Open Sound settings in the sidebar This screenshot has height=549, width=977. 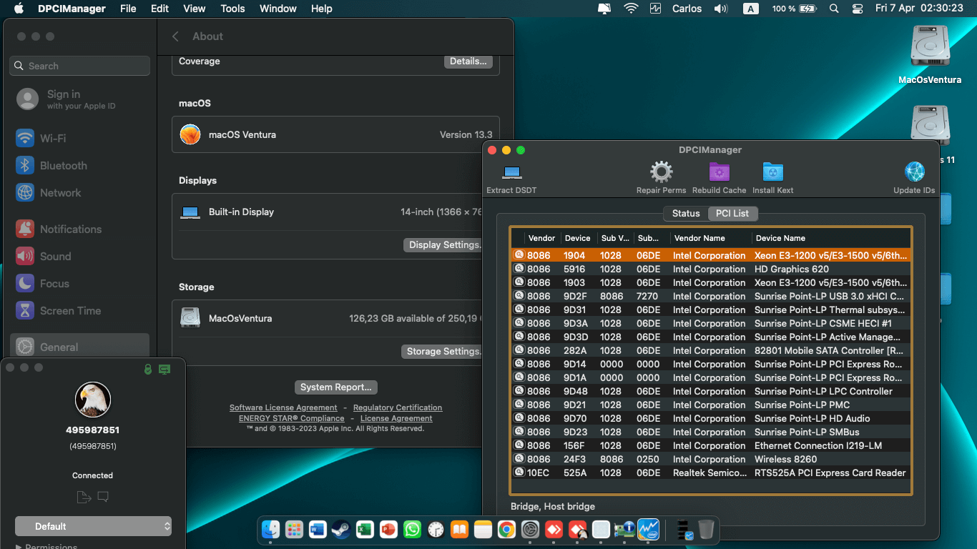coord(79,256)
